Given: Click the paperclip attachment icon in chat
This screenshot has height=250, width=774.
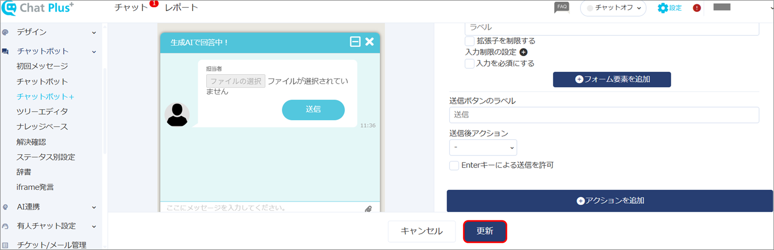Looking at the screenshot, I should tap(368, 209).
